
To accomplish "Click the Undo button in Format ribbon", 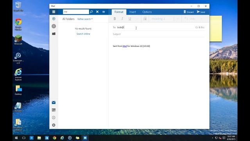I will tap(190, 19).
